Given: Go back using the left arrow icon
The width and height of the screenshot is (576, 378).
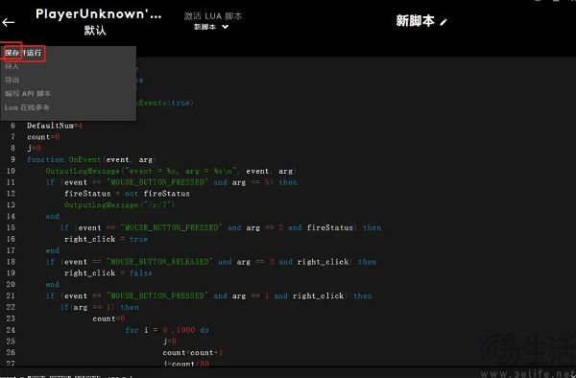Looking at the screenshot, I should (8, 22).
